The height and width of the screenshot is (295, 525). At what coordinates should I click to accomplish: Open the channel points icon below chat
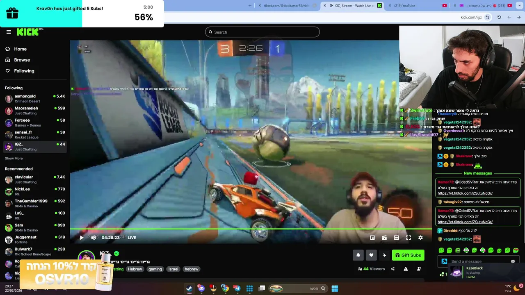(x=442, y=274)
